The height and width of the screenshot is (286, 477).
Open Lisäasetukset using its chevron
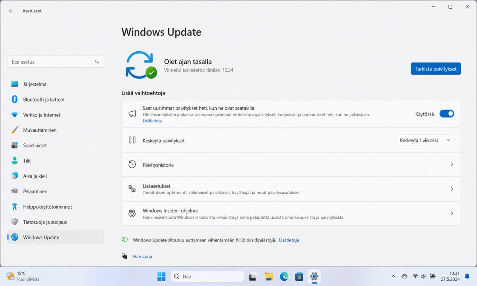(452, 189)
